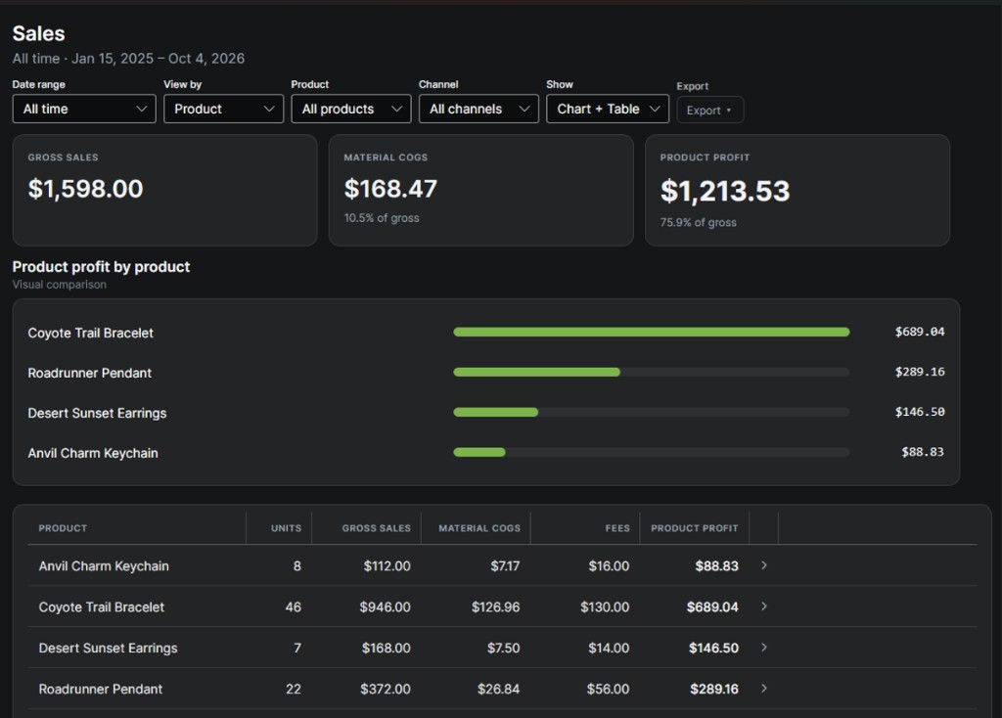Click 'Roadrunner Pendant' in the table

click(x=101, y=689)
